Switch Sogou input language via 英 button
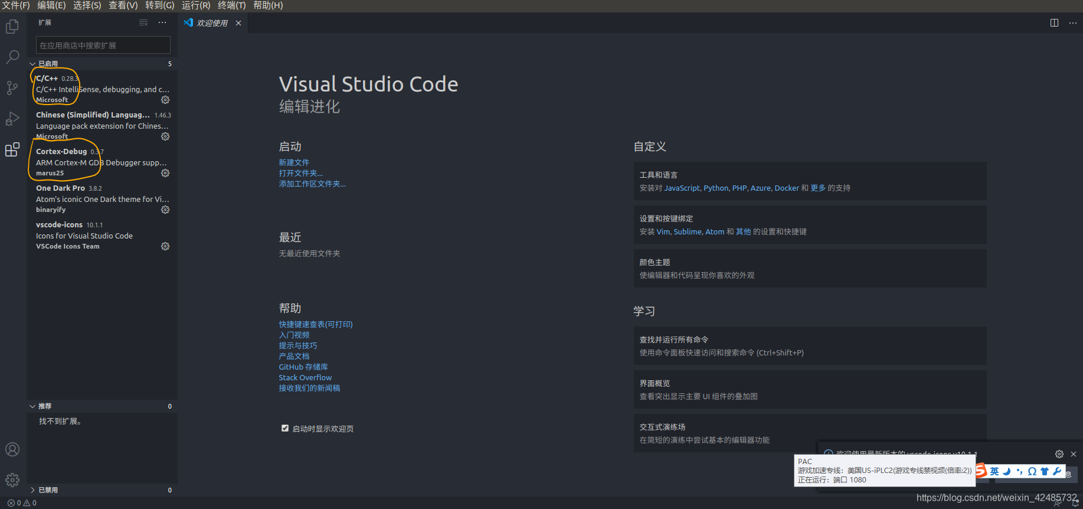 pos(994,471)
